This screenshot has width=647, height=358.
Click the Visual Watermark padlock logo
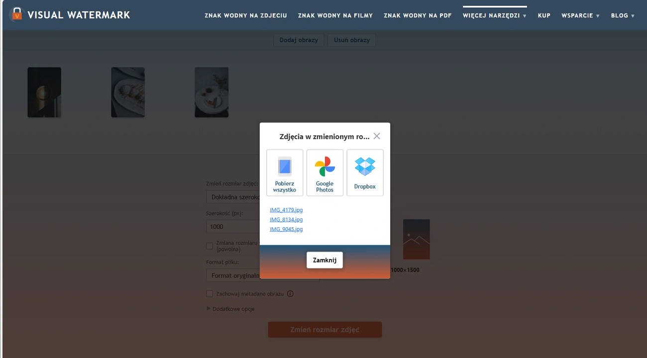point(17,15)
